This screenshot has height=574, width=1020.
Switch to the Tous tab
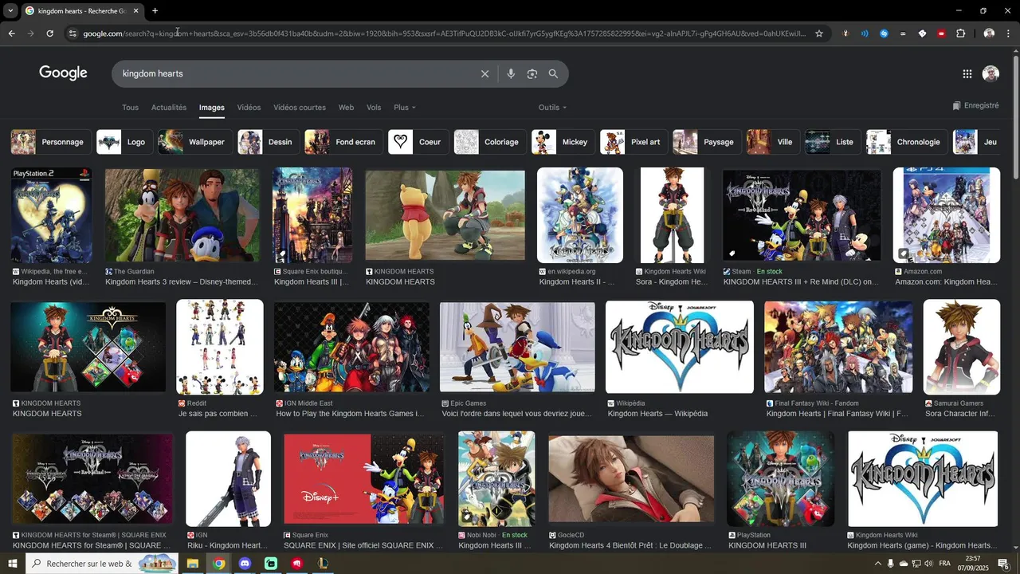(130, 108)
